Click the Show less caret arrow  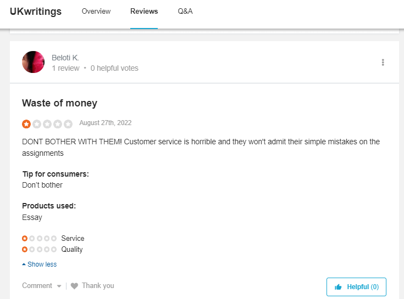click(x=24, y=264)
